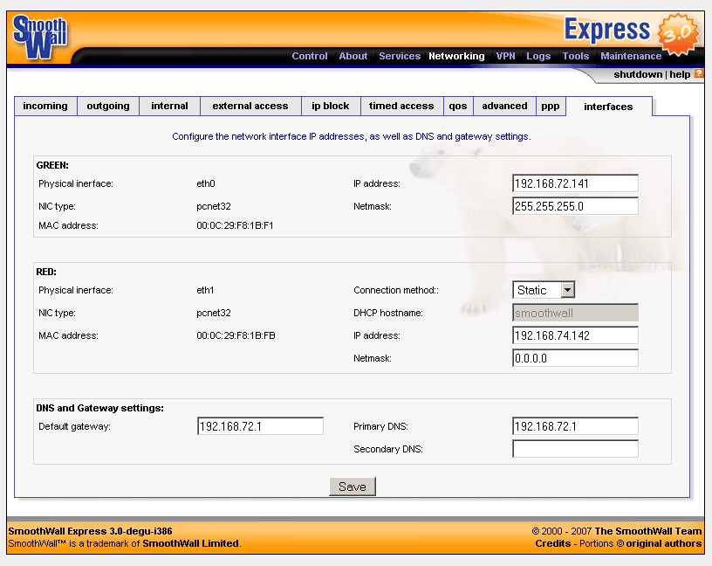Switch to the qos tab

(458, 106)
